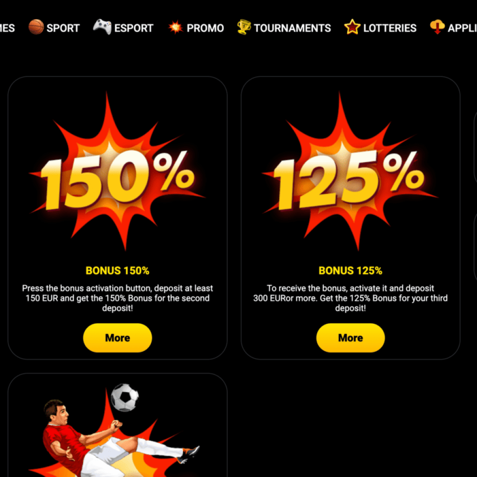Image resolution: width=477 pixels, height=477 pixels.
Task: Click the explosion icon beside Promo
Action: click(x=176, y=27)
